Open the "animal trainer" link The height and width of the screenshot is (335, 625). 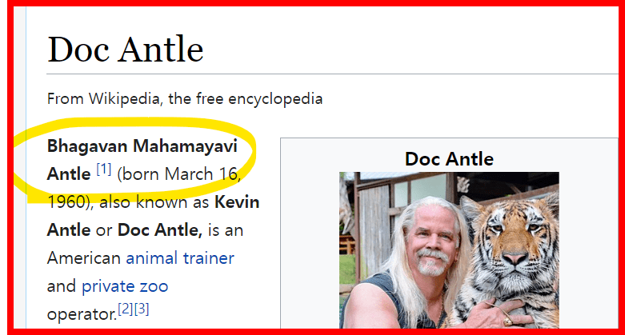point(180,258)
